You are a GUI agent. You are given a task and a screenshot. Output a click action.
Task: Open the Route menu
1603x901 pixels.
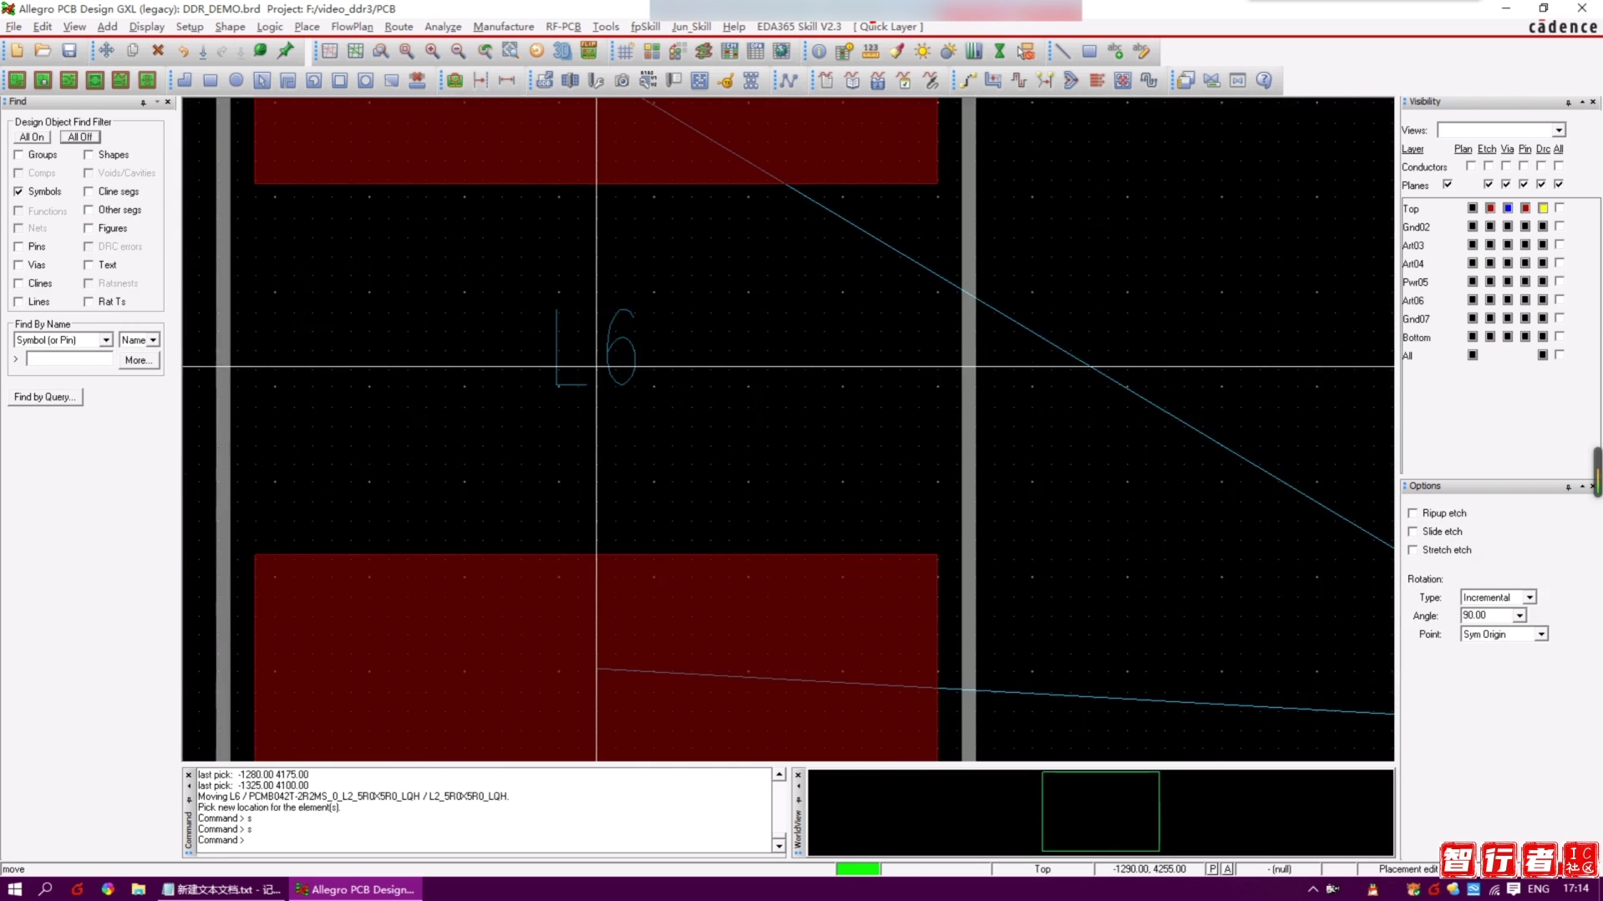(398, 27)
